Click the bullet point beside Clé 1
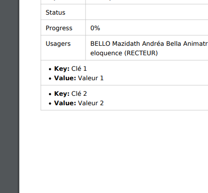 click(50, 69)
